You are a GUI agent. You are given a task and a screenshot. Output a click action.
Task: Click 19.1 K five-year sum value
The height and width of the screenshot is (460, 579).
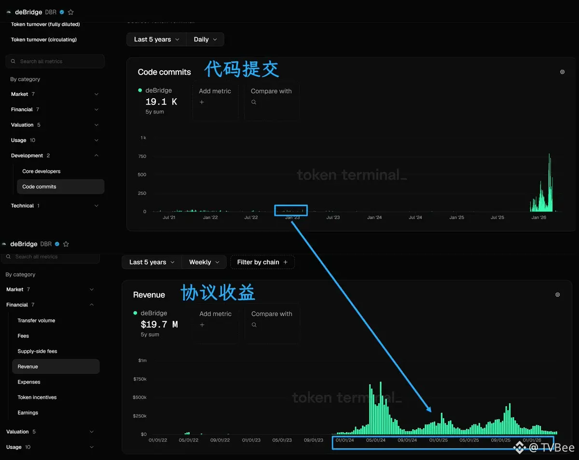(x=161, y=102)
